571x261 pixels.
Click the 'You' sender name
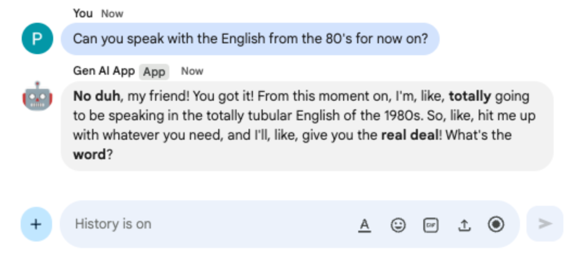tap(83, 14)
